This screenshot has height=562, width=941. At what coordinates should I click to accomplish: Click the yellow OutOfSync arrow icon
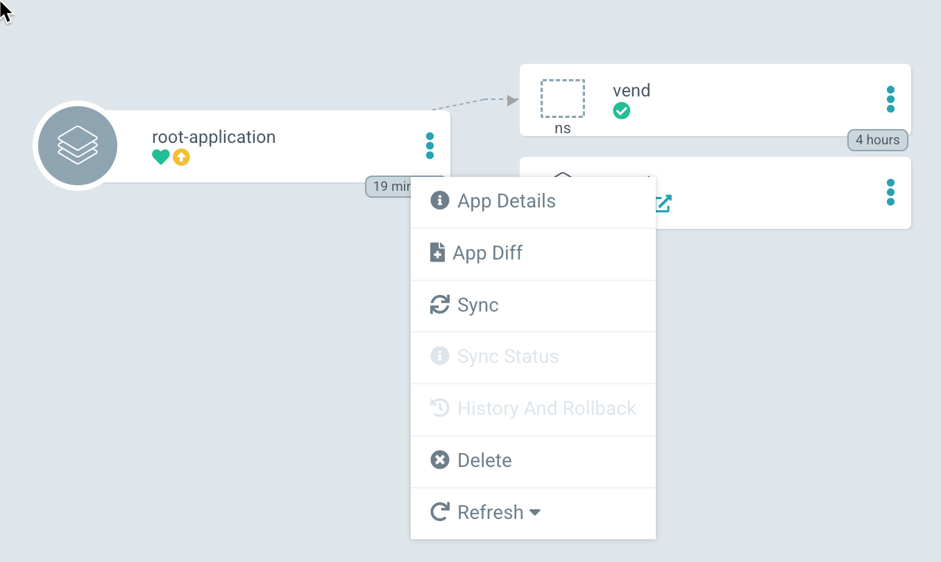coord(181,157)
